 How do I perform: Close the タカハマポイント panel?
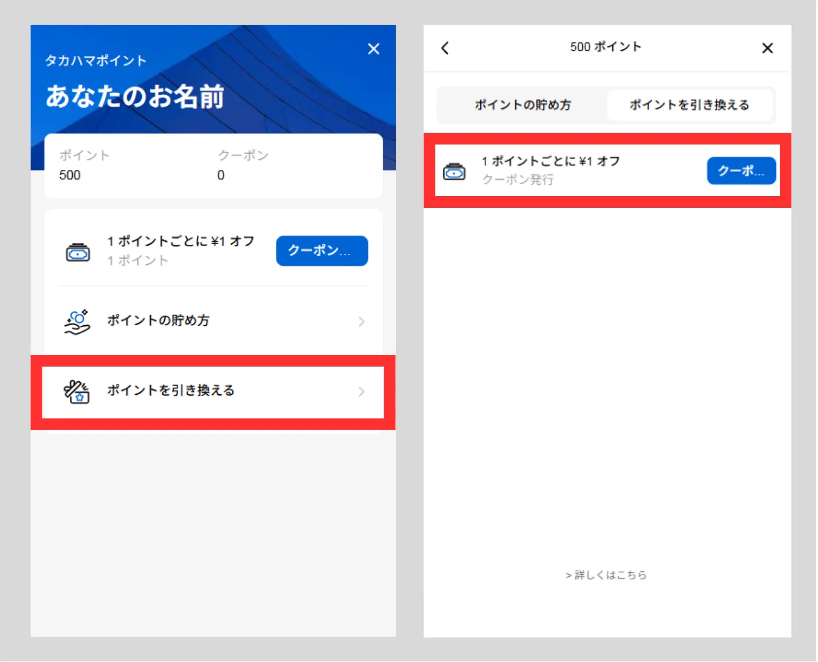[373, 49]
